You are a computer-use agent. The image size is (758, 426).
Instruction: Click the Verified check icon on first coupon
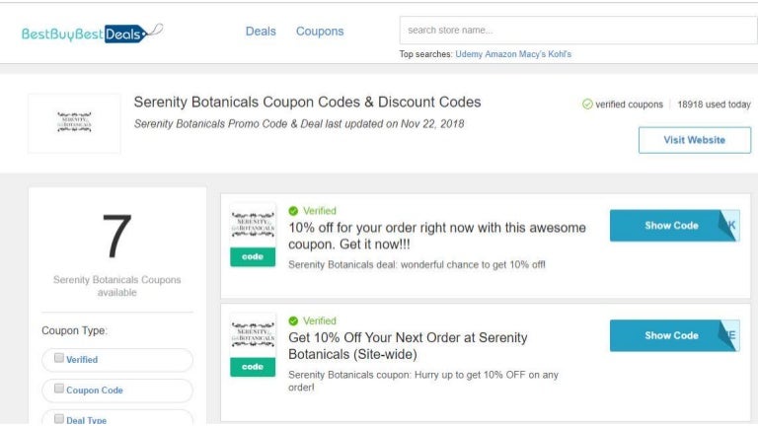[x=293, y=211]
